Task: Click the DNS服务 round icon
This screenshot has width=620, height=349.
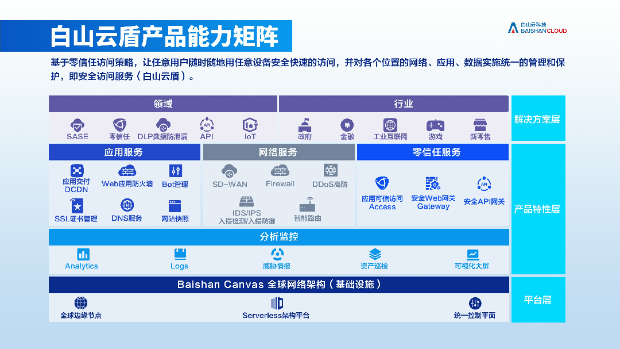Action: 127,205
